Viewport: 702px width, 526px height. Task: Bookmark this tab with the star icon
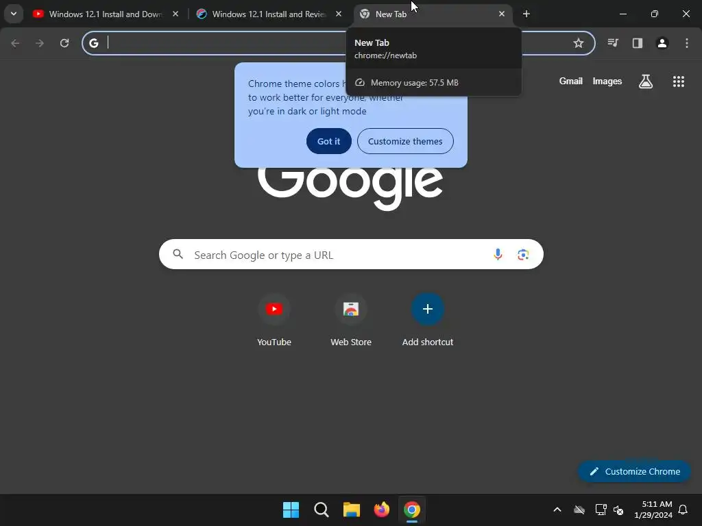(x=579, y=43)
